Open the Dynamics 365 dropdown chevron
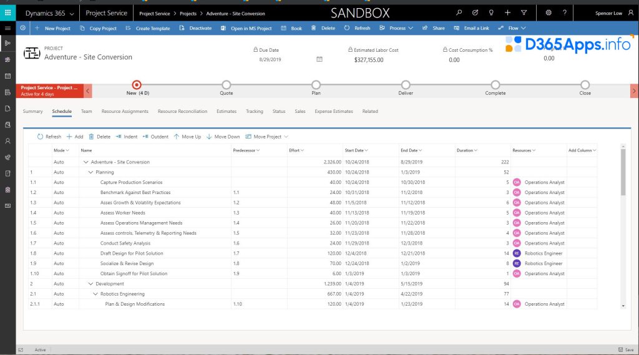Viewport: 639px width, 355px height. [x=72, y=14]
